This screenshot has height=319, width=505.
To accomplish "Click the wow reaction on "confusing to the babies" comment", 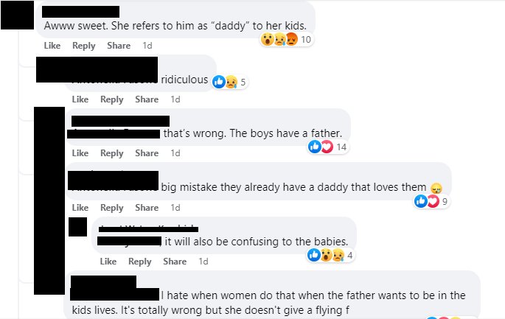I will pos(325,256).
